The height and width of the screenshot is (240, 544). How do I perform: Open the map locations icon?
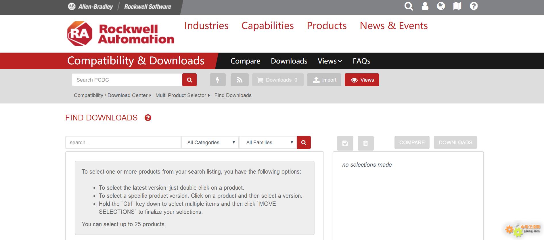pyautogui.click(x=457, y=6)
